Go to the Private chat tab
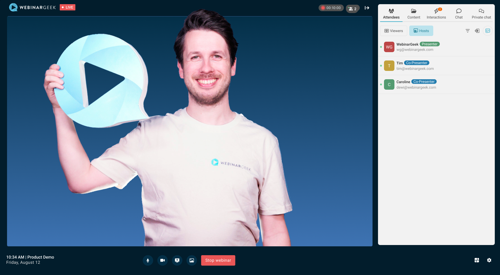Screen dimensions: 500x275 coord(481,14)
